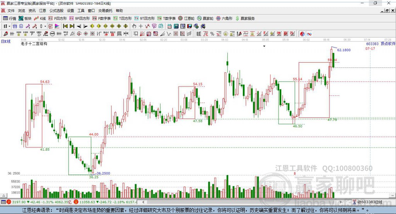Select the hand pan tool icon

click(x=134, y=26)
